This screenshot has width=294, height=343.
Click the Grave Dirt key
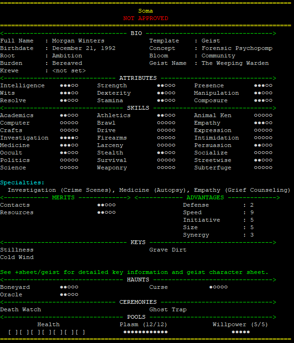pos(168,250)
